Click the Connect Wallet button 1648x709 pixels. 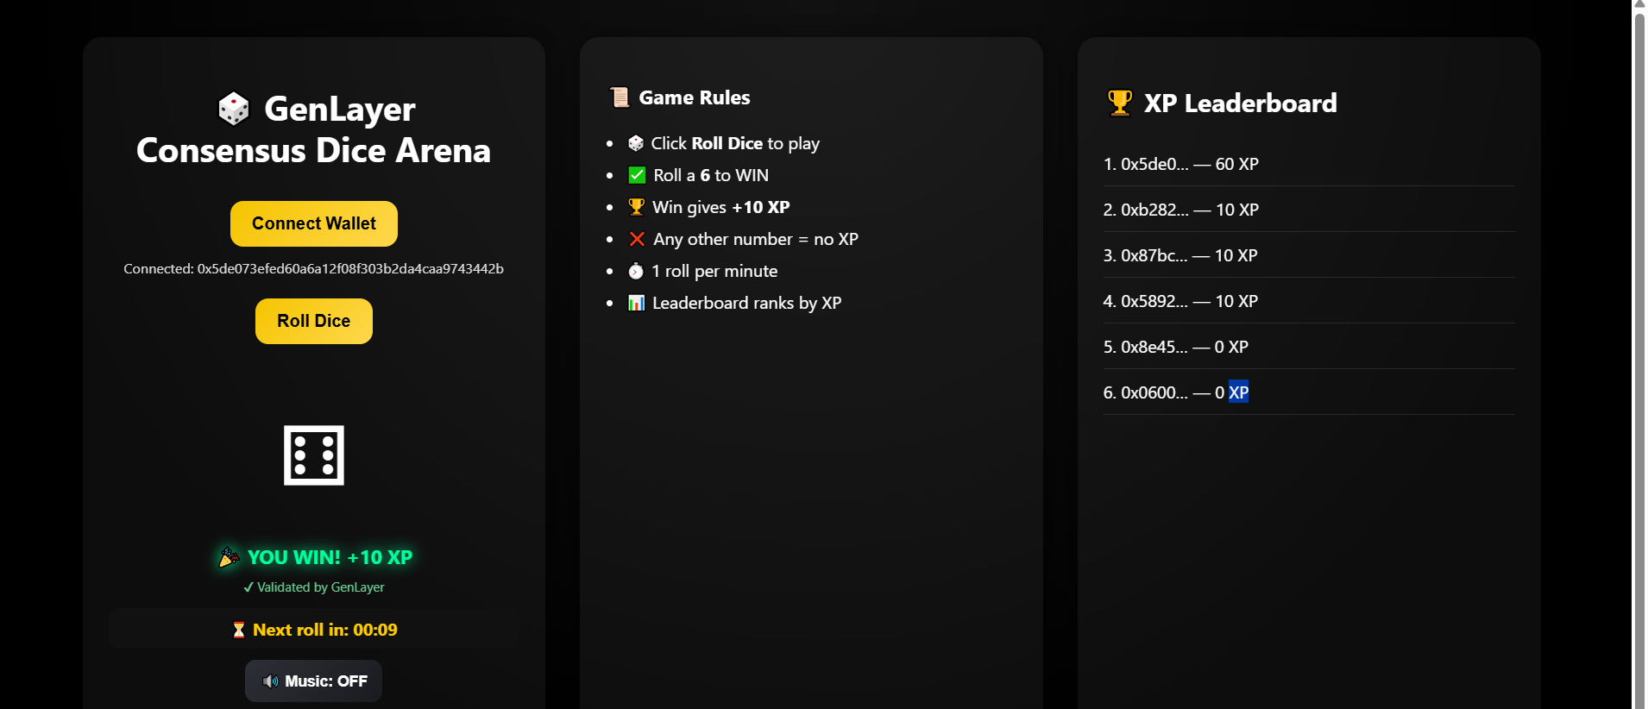pos(313,223)
